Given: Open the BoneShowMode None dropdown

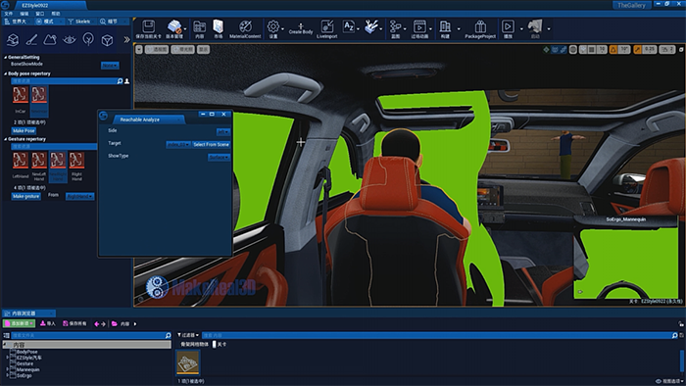Looking at the screenshot, I should (x=110, y=65).
